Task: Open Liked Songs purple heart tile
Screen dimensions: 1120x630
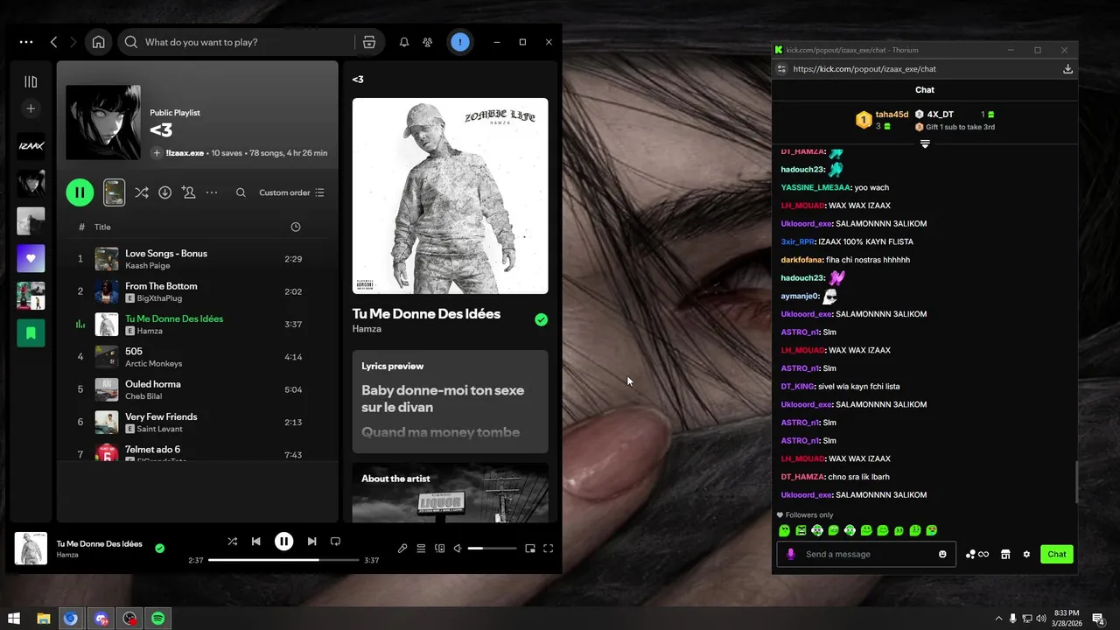Action: pyautogui.click(x=31, y=258)
